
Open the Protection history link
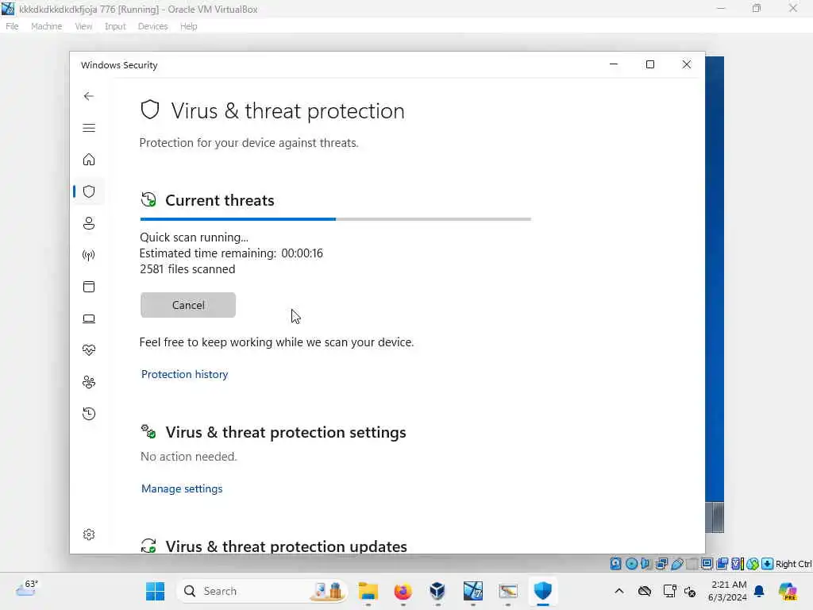coord(184,374)
